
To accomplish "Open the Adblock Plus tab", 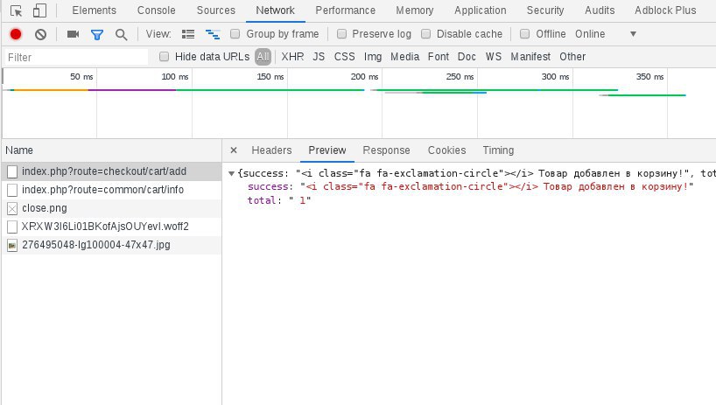I will coord(665,10).
